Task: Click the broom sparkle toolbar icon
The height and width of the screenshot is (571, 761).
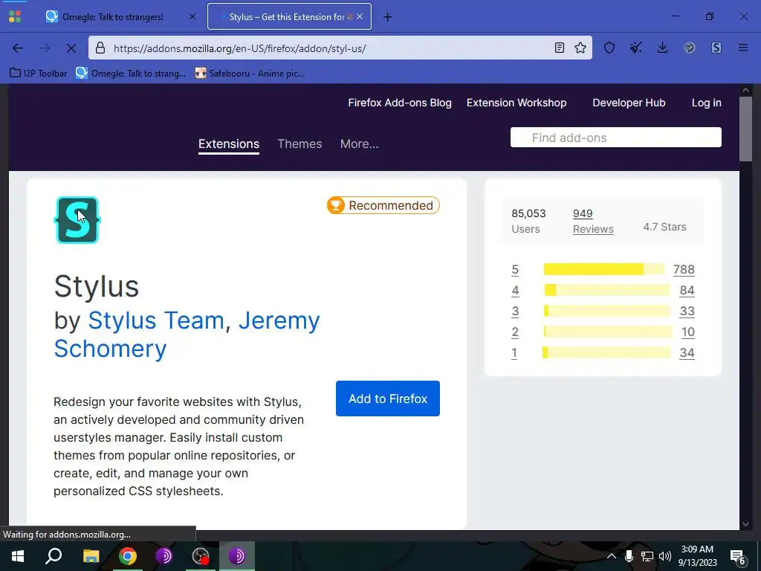Action: click(x=636, y=48)
